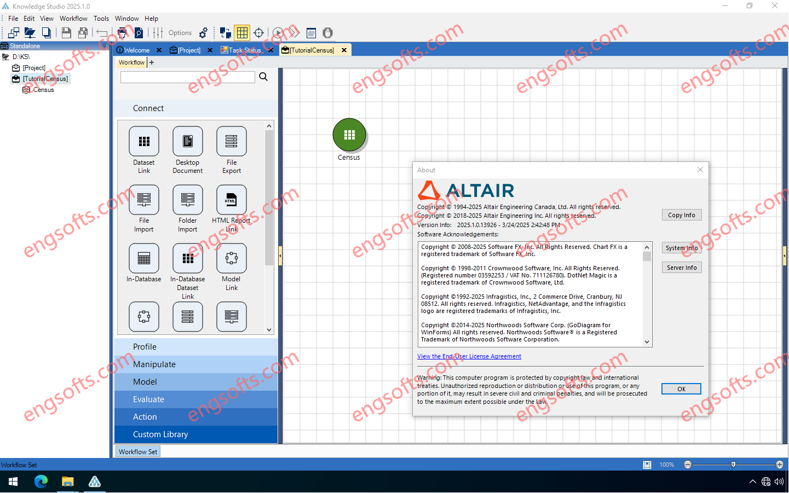Click the Open Project folder icon
Image resolution: width=789 pixels, height=493 pixels.
pyautogui.click(x=30, y=33)
